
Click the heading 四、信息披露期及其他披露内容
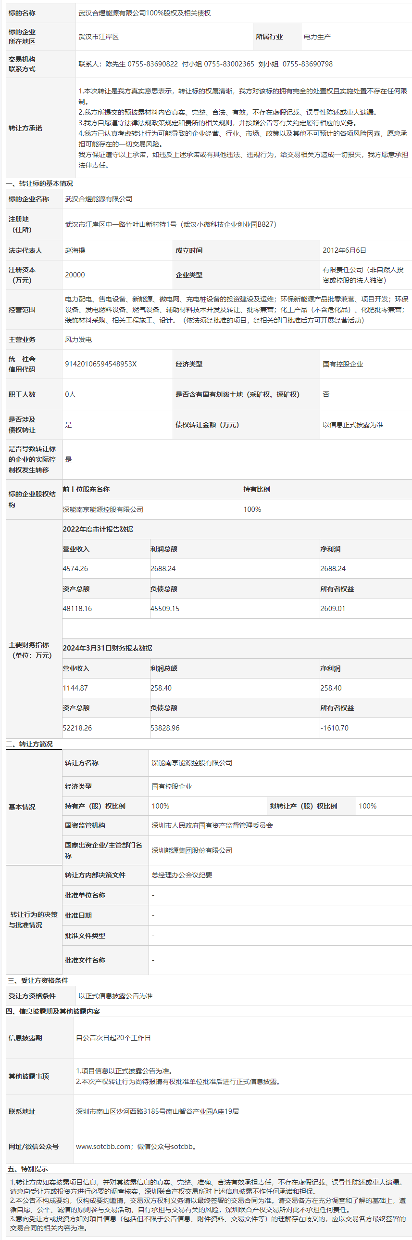[x=53, y=1011]
